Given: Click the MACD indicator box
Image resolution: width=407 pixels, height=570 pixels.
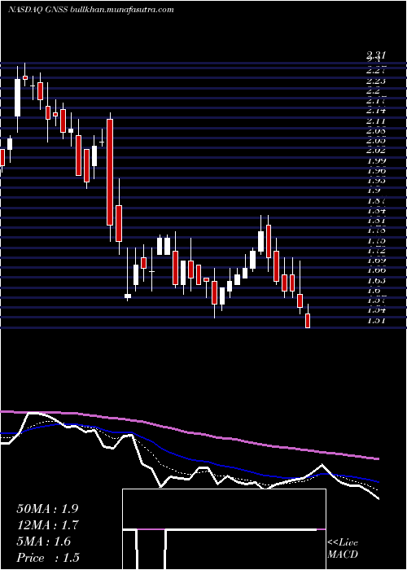Looking at the screenshot, I should [224, 529].
